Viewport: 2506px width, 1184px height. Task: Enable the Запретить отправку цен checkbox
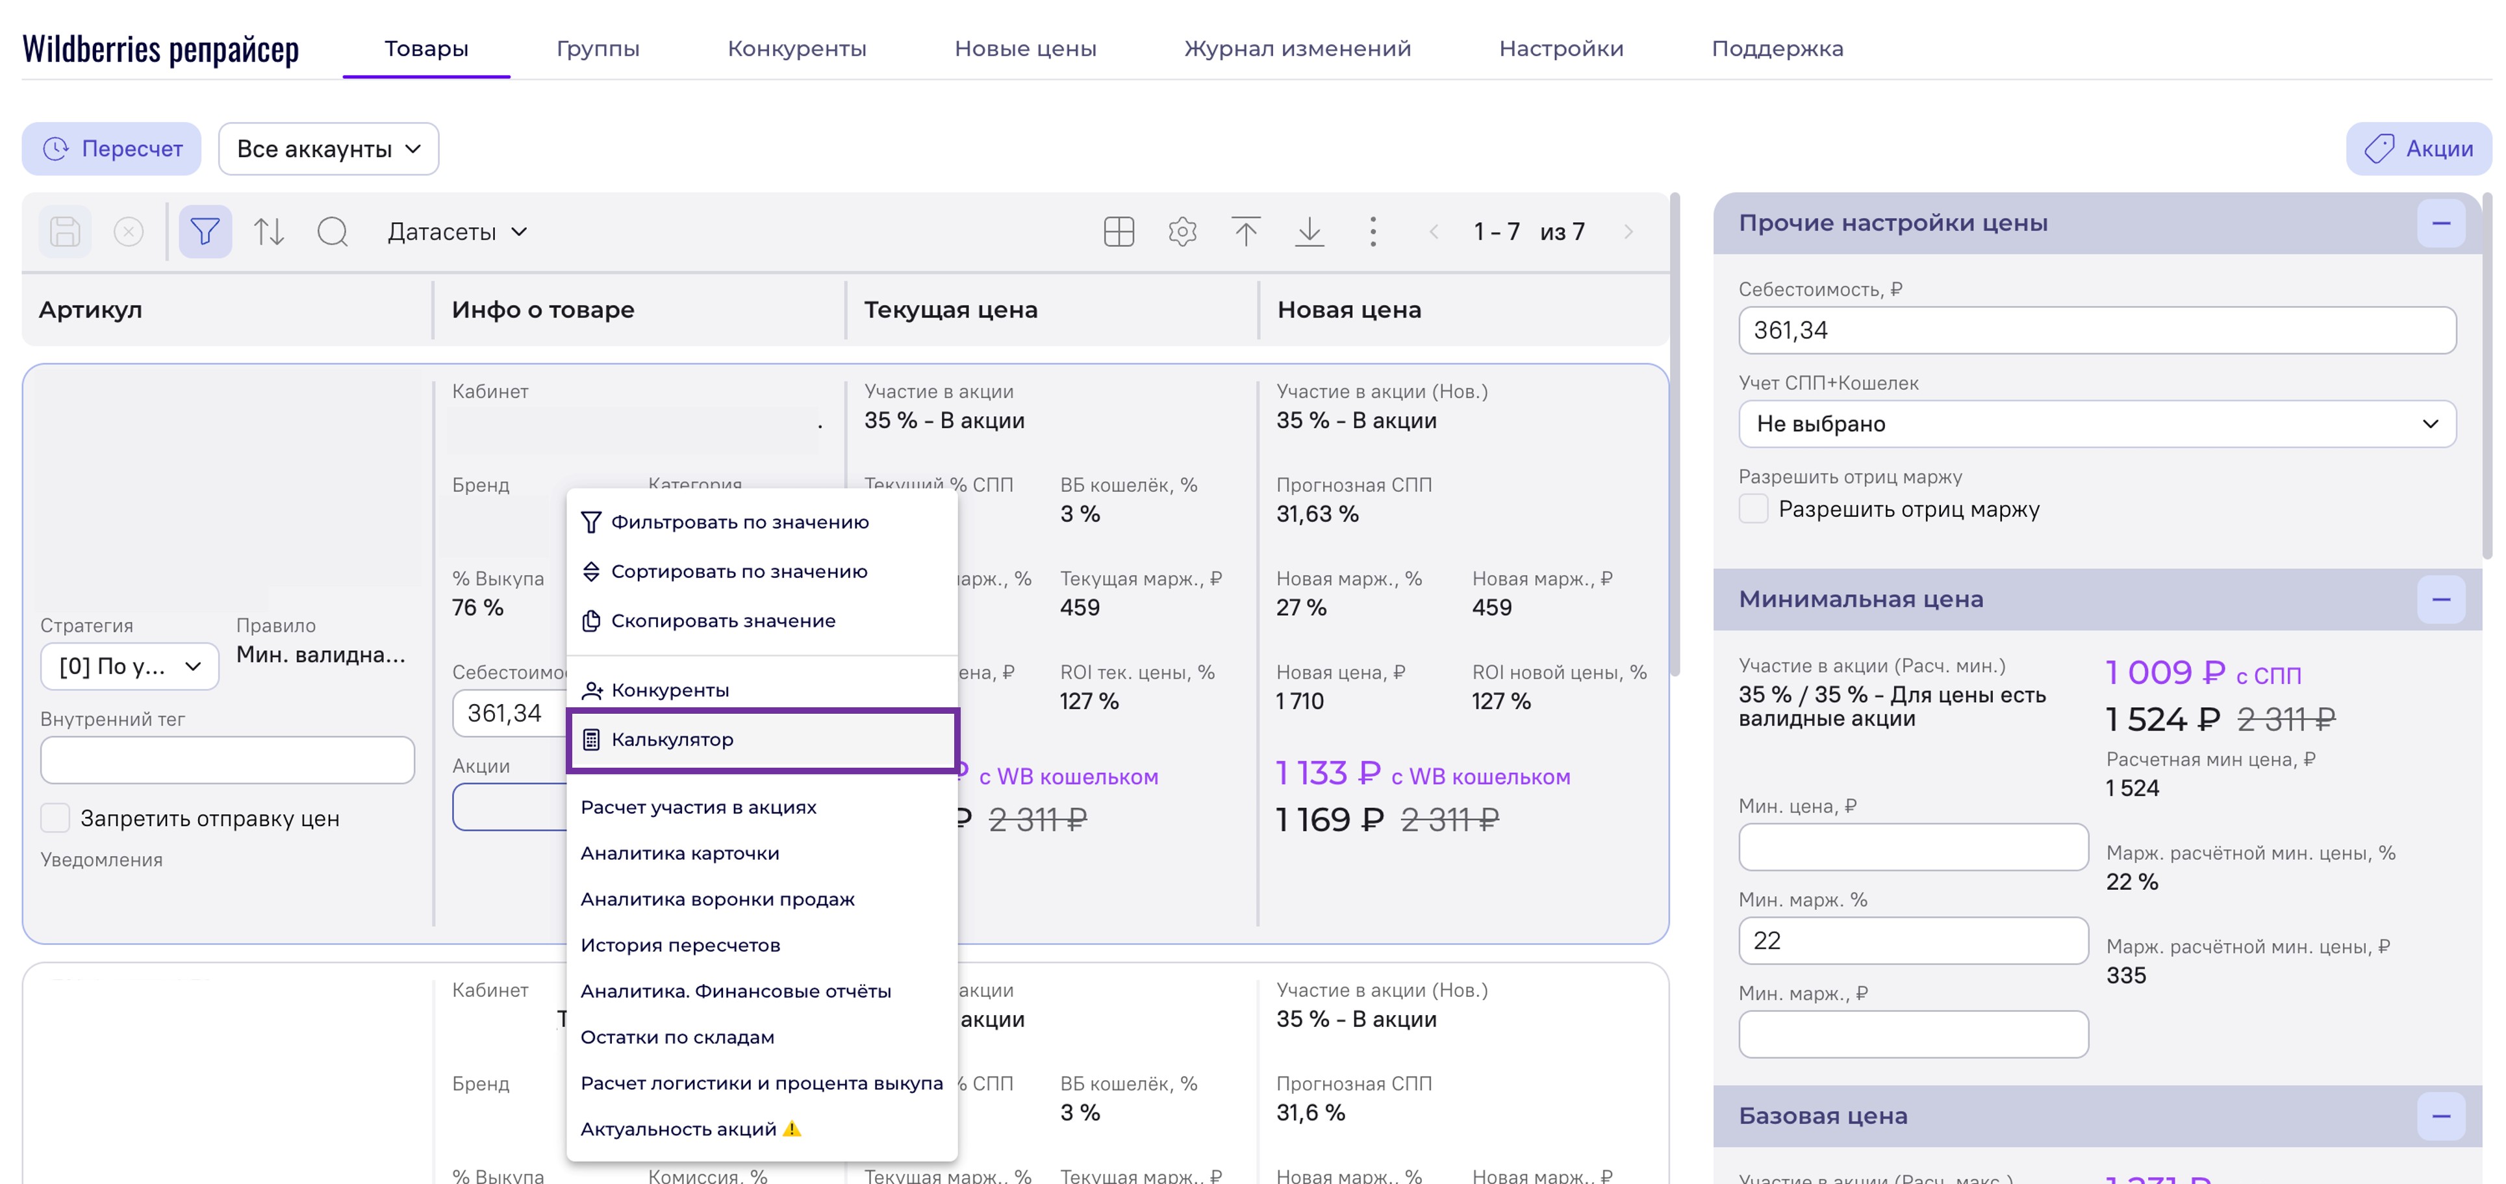(55, 818)
